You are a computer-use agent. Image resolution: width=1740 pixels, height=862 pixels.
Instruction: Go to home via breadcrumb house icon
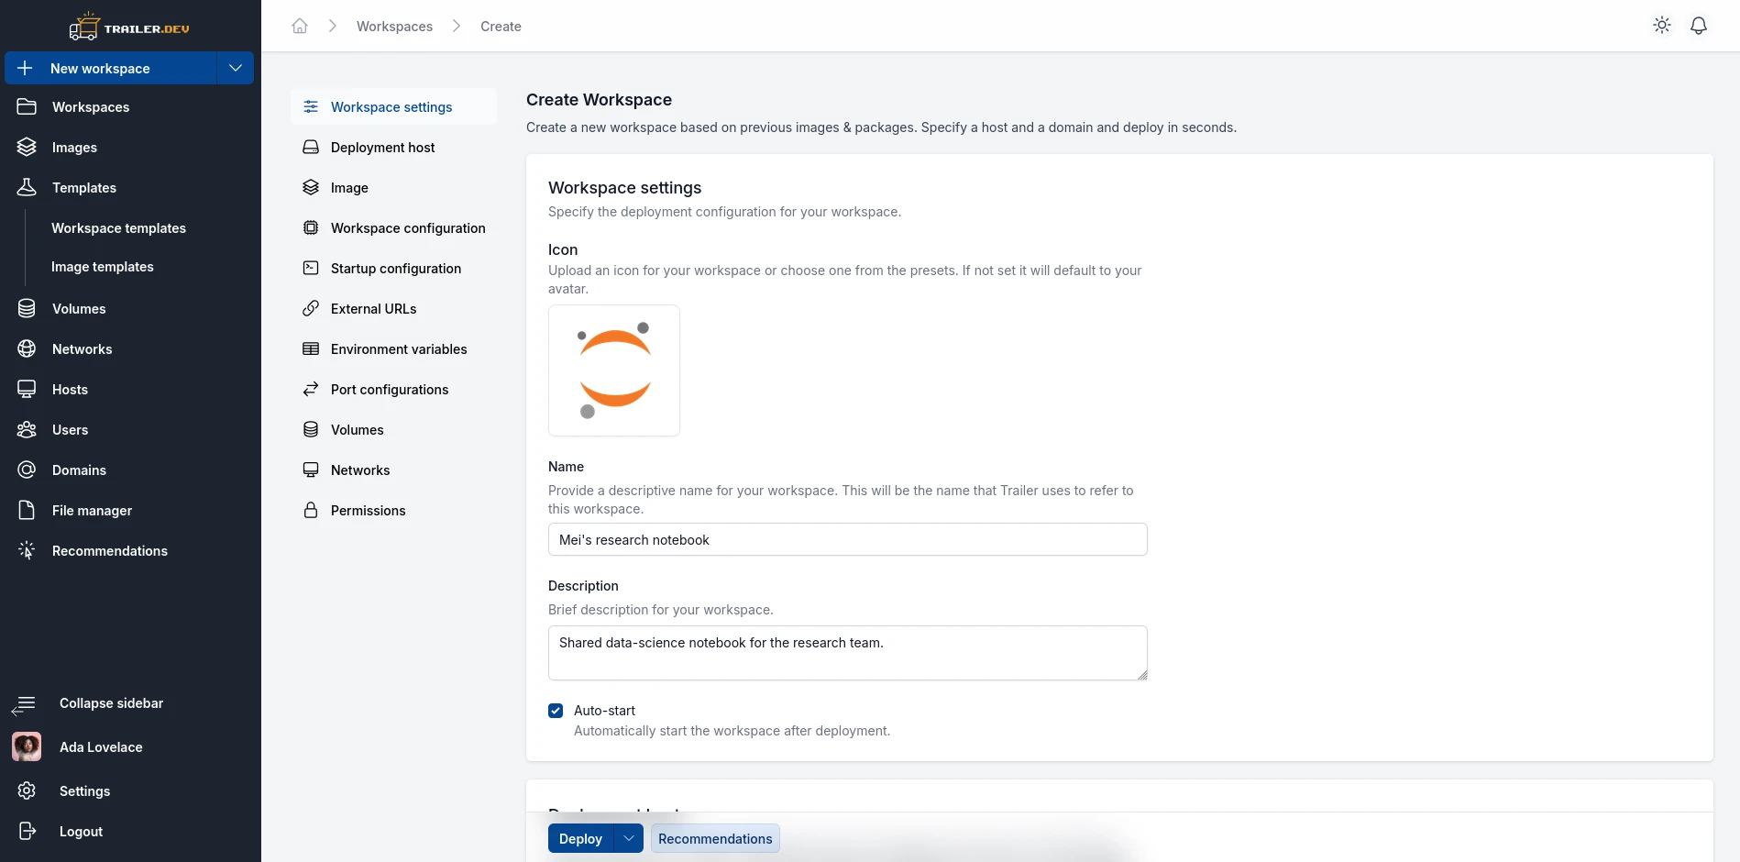tap(300, 26)
